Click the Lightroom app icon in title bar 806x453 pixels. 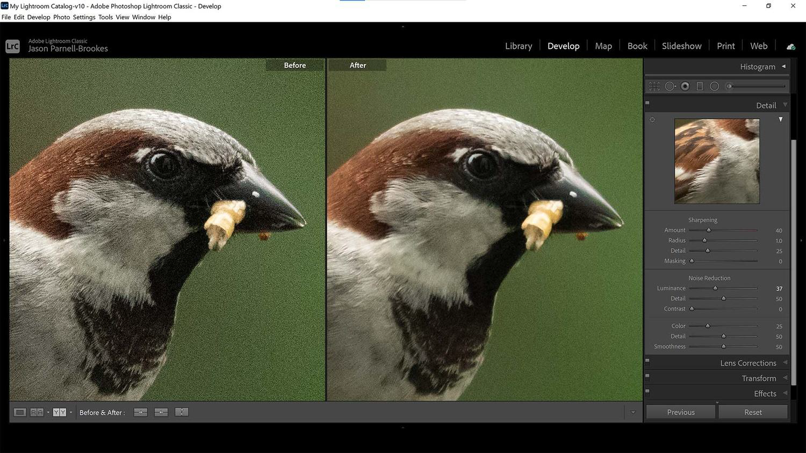pyautogui.click(x=4, y=5)
